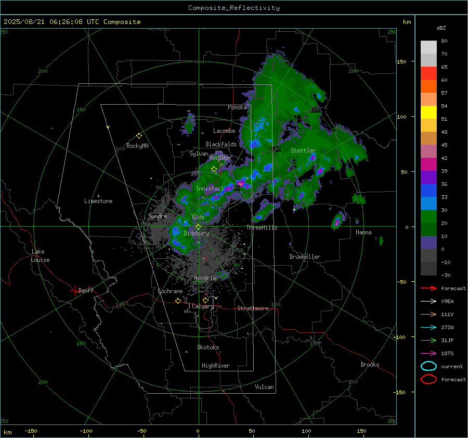Click the Calgary city label
Screen dimensions: 468x438
pos(203,306)
